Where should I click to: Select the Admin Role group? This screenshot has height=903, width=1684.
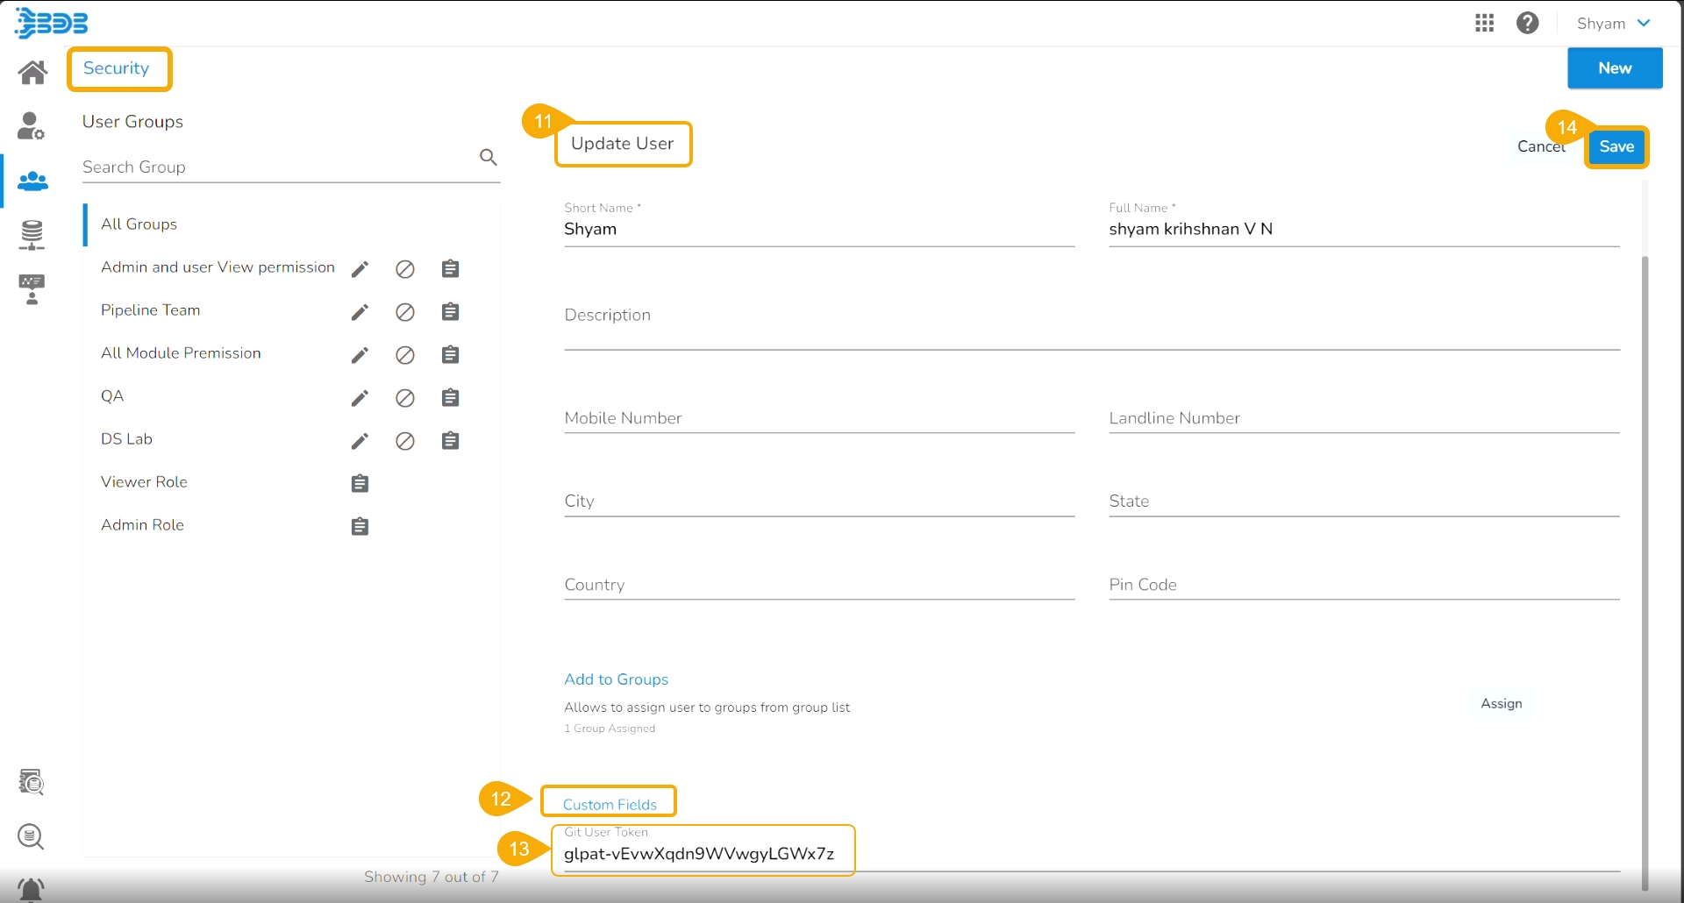point(142,525)
